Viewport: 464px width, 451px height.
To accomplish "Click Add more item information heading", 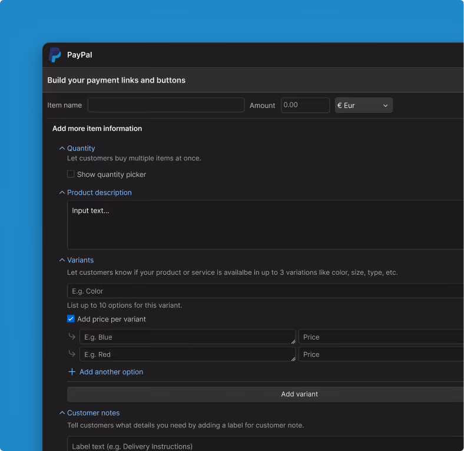I will pyautogui.click(x=97, y=129).
